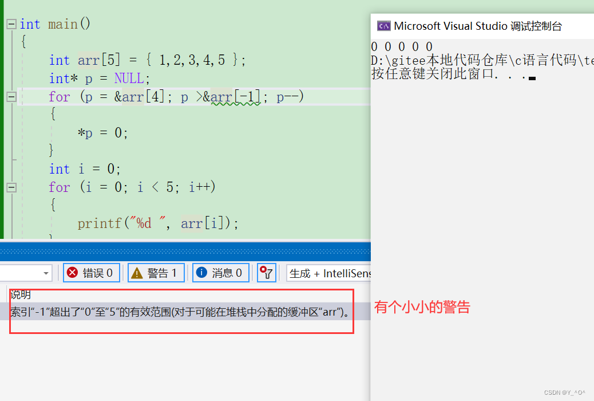This screenshot has width=594, height=401.
Task: Toggle the 警告 1 warnings filter
Action: coord(156,273)
